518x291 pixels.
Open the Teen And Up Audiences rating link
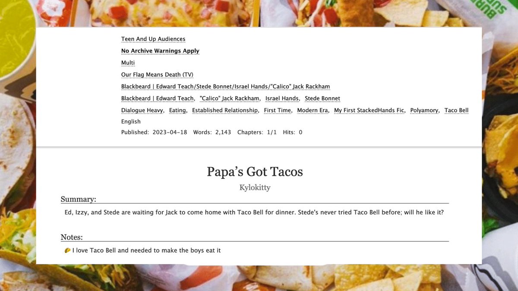(153, 39)
